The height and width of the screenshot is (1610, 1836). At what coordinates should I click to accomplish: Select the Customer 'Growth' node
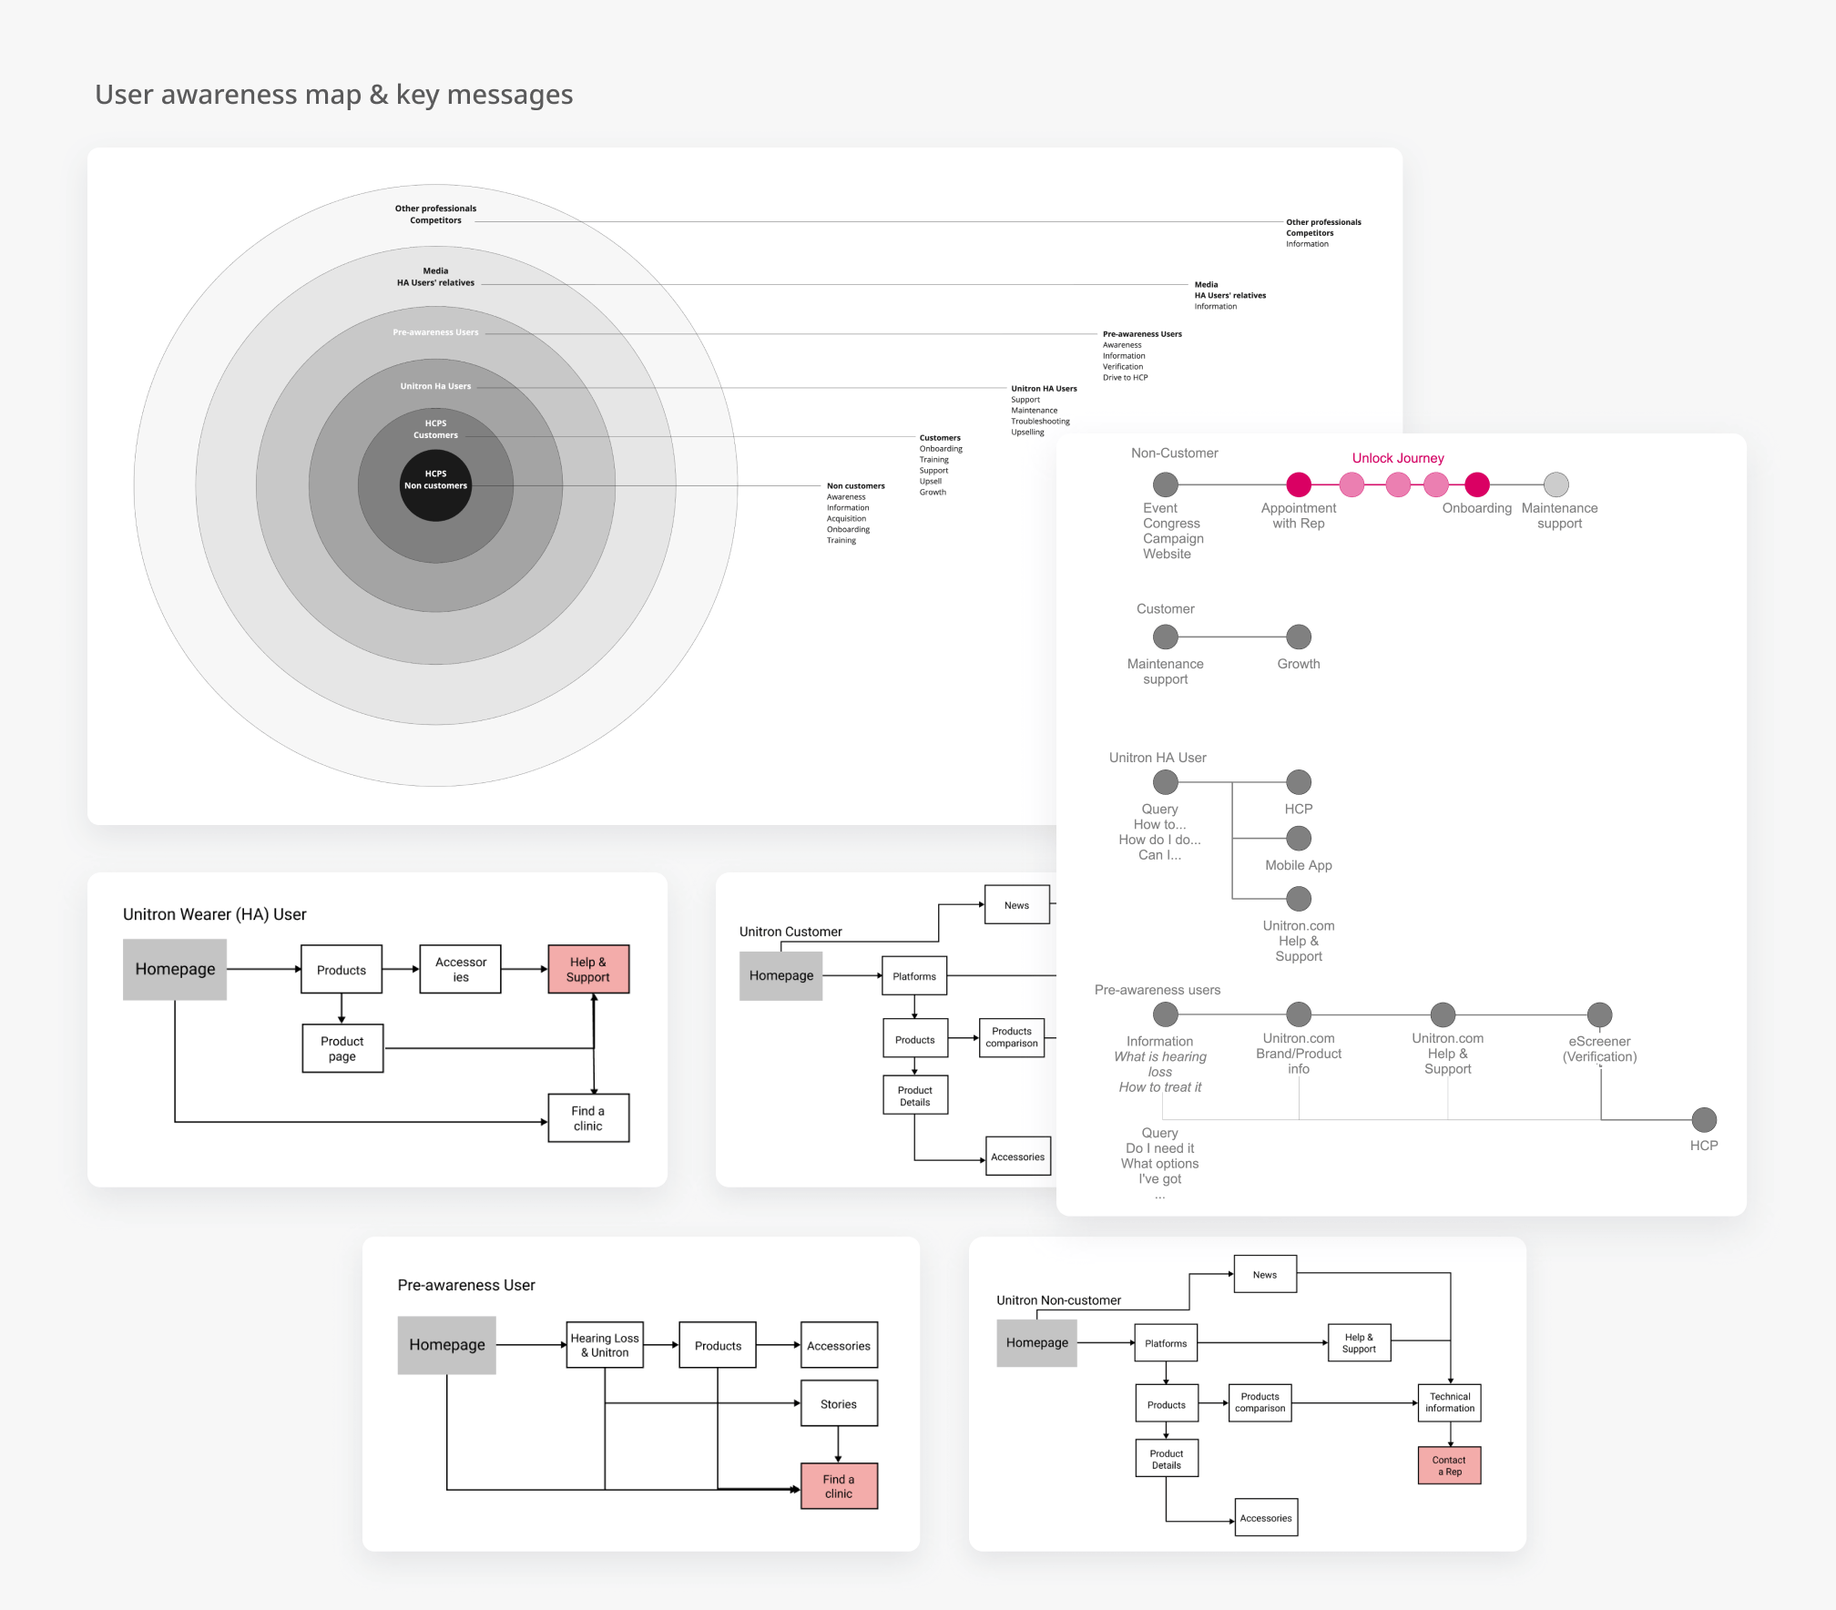pos(1299,637)
